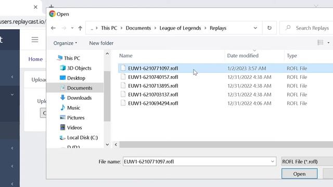
Task: Change the view layout icon
Action: click(321, 43)
